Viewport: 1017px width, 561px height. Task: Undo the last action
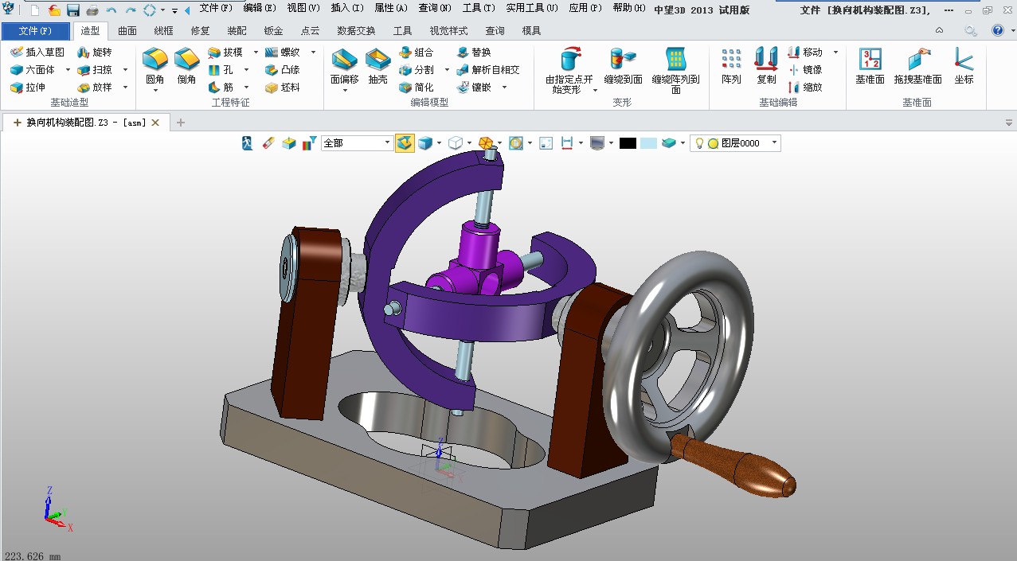pyautogui.click(x=111, y=10)
